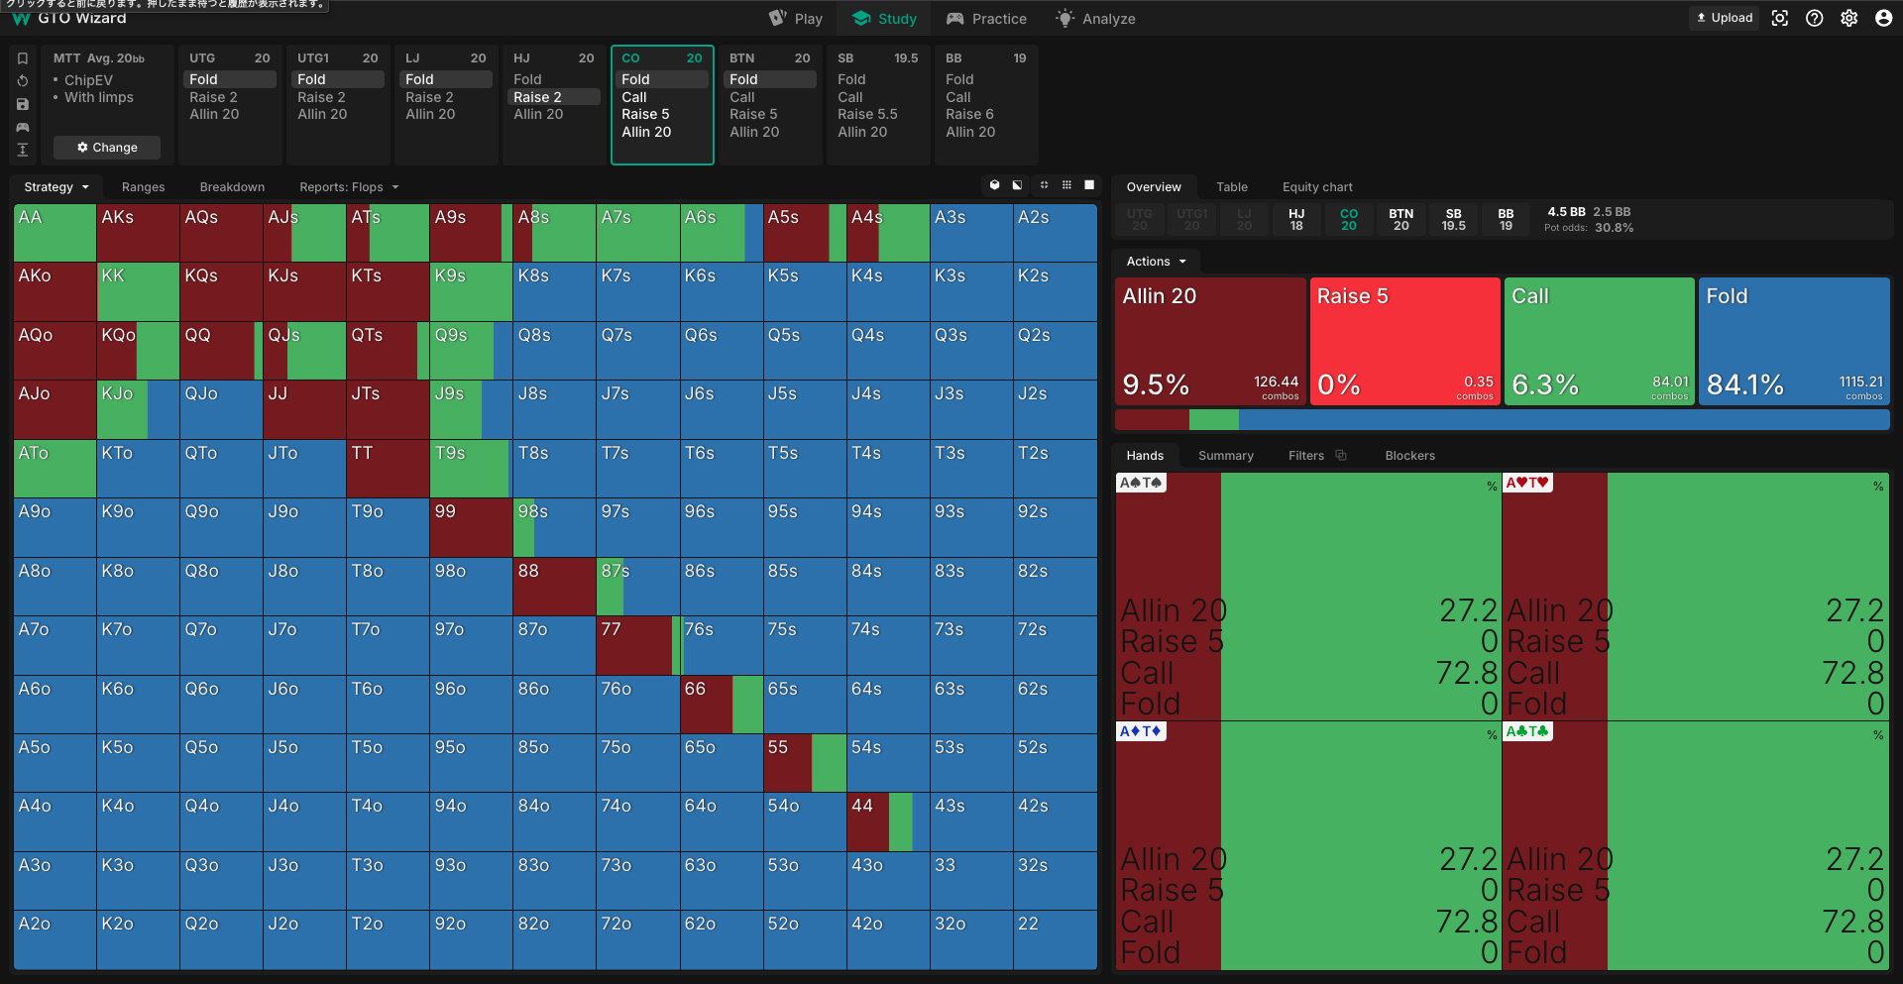Select the solid square matrix view icon
This screenshot has width=1903, height=984.
[x=1089, y=185]
